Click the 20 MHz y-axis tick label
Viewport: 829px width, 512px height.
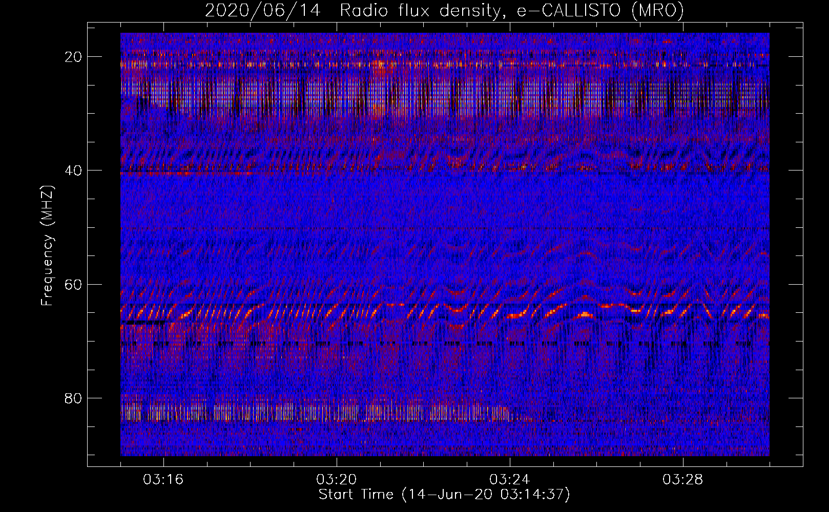coord(73,57)
